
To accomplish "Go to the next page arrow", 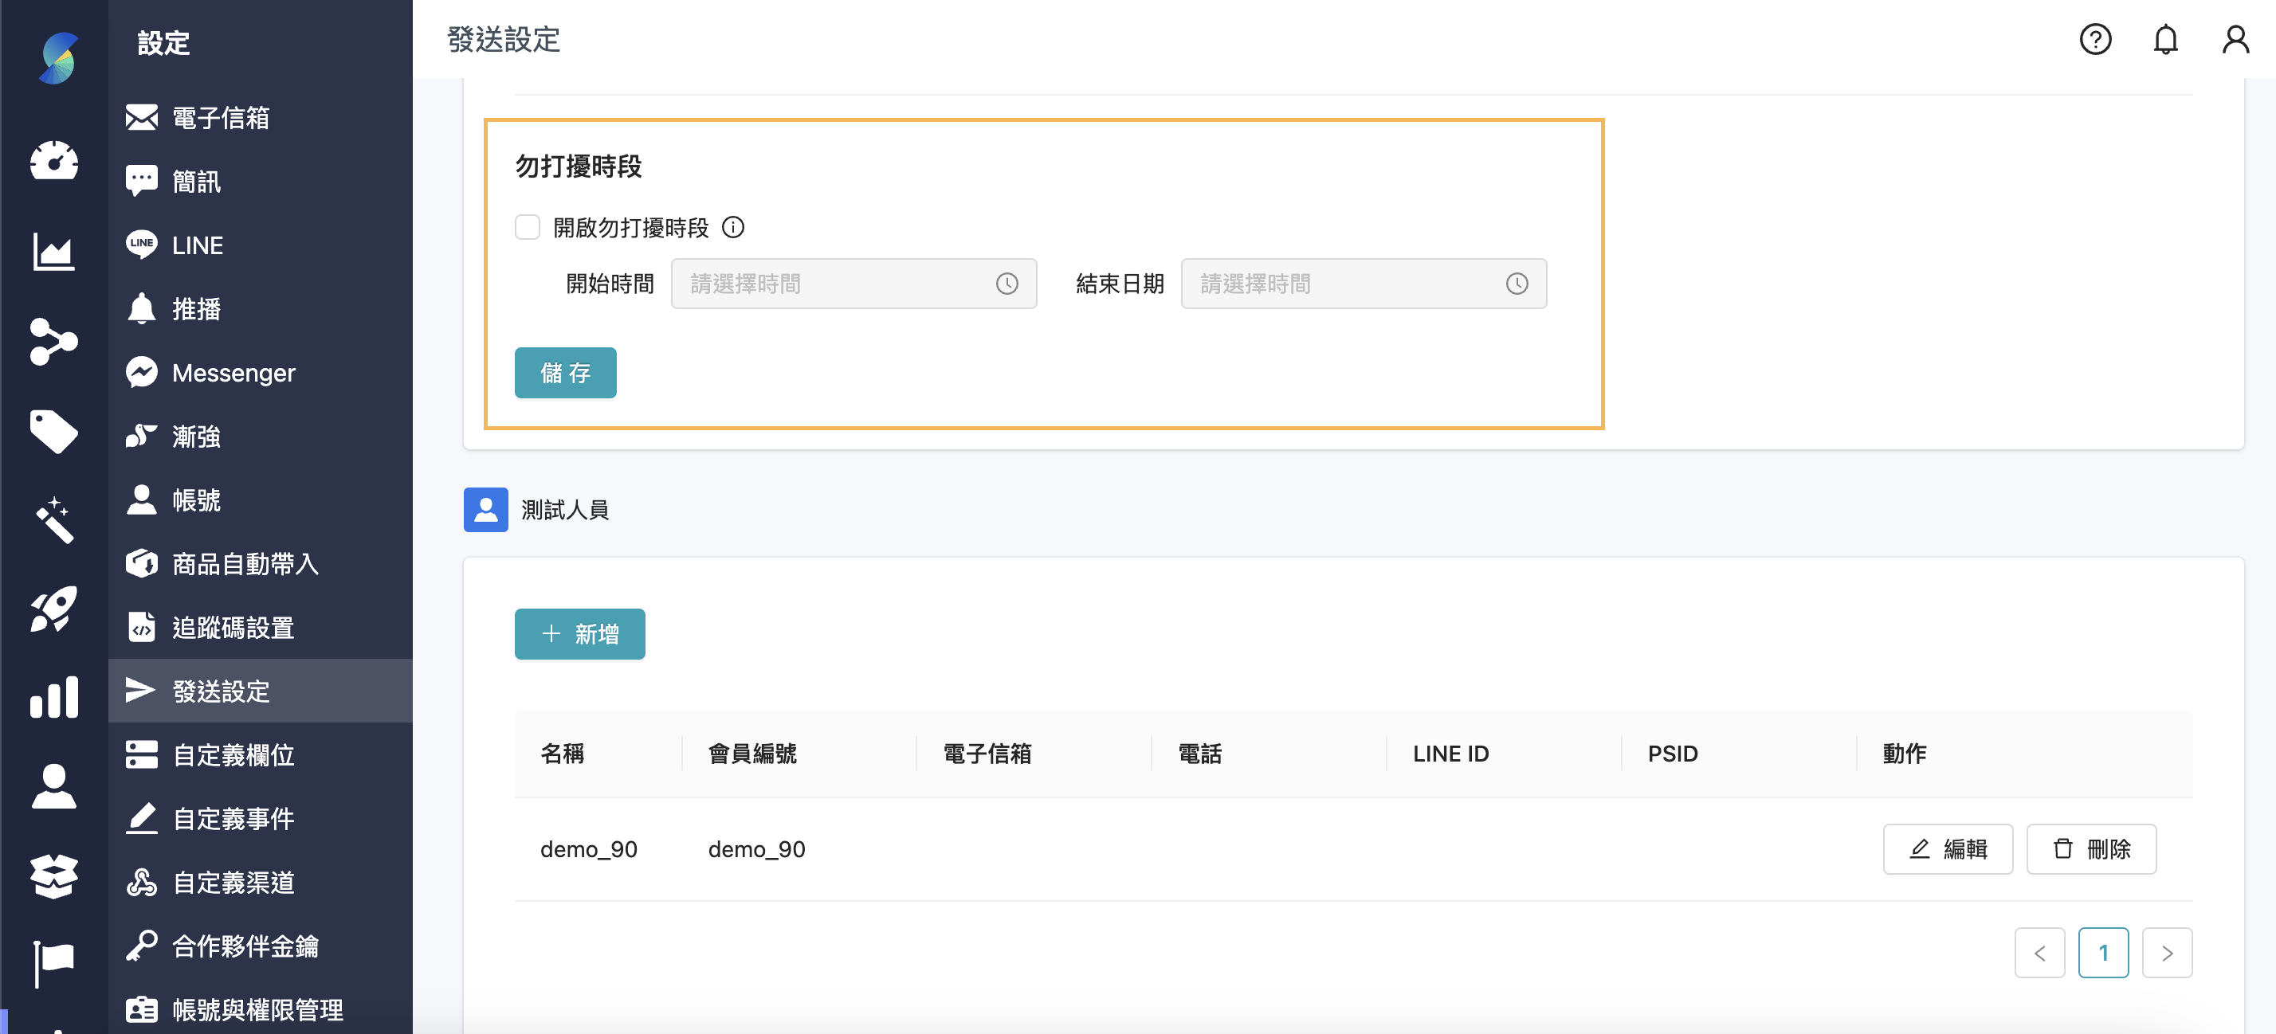I will tap(2167, 953).
